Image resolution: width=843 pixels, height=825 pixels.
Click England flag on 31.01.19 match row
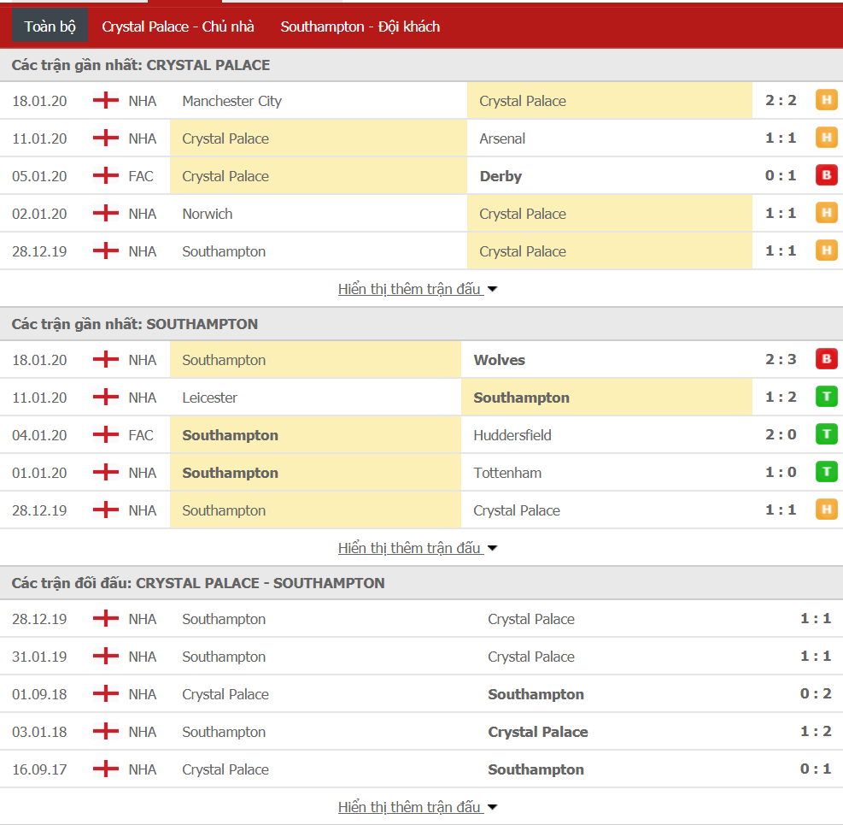[x=105, y=656]
